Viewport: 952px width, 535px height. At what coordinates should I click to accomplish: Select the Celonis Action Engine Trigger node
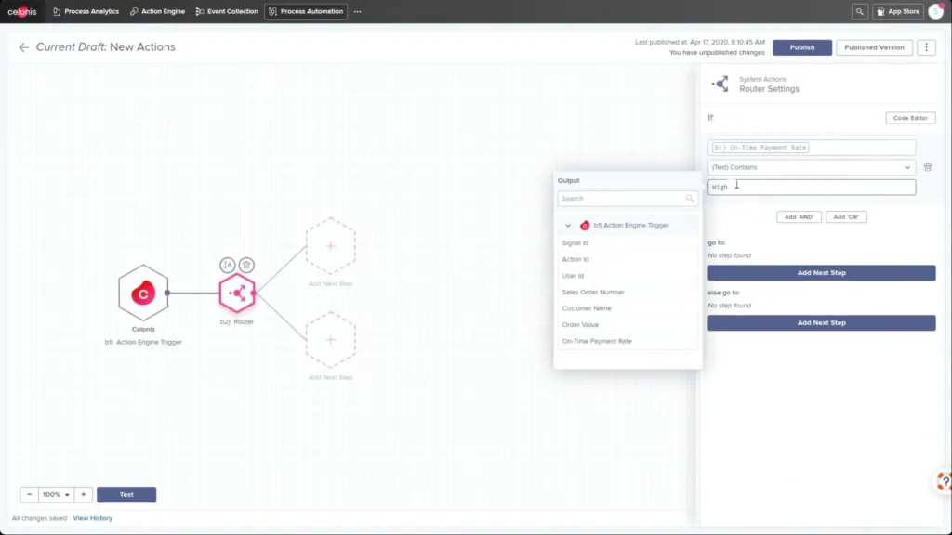click(x=143, y=293)
